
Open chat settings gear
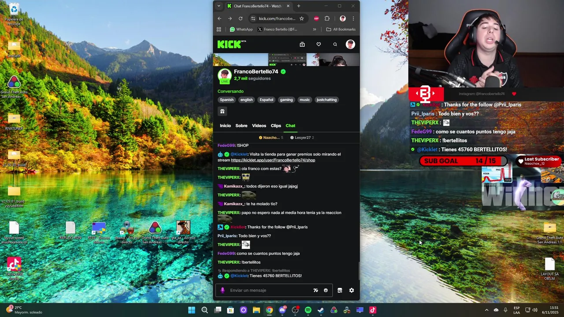click(x=352, y=290)
